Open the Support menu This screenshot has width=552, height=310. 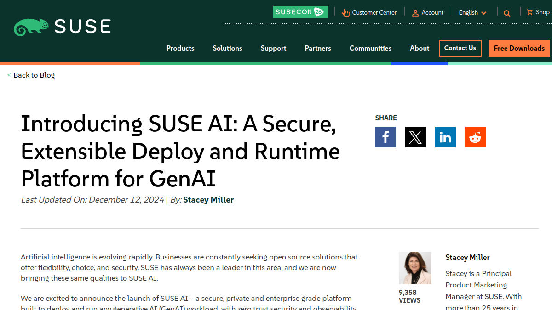[273, 48]
